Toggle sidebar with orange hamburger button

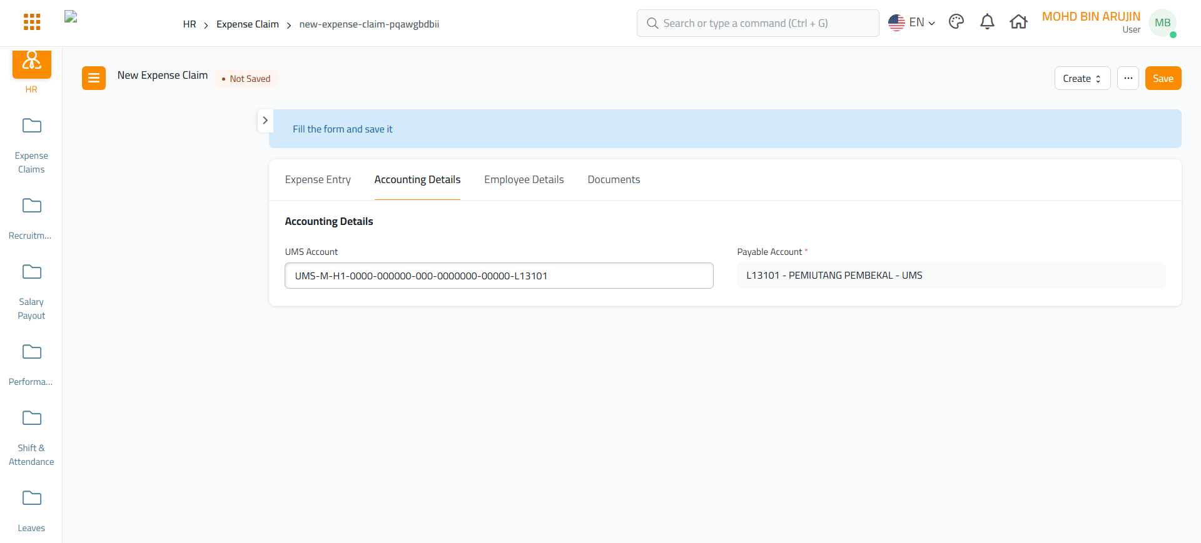(x=94, y=78)
